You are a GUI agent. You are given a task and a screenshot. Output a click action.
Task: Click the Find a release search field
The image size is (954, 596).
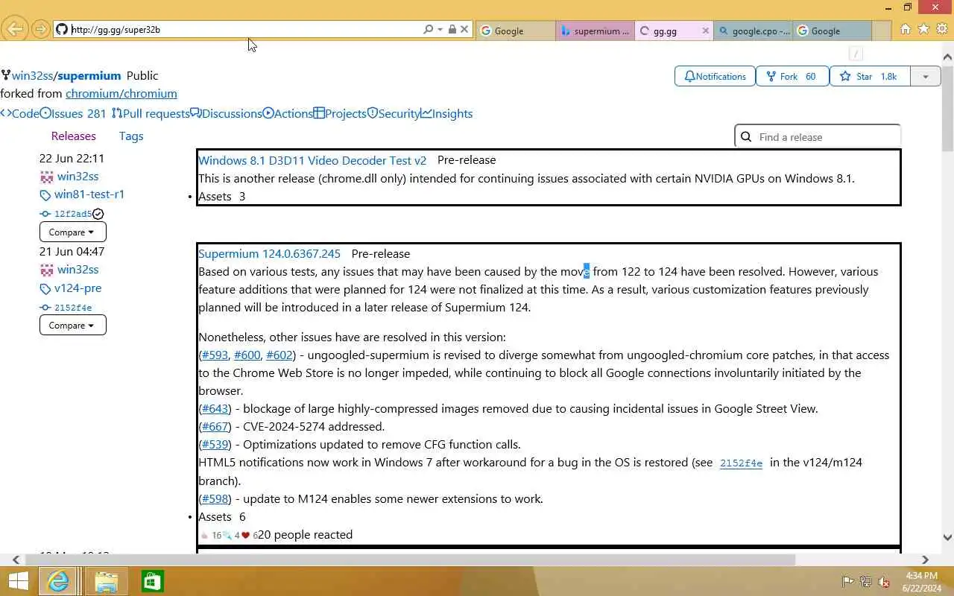click(818, 137)
